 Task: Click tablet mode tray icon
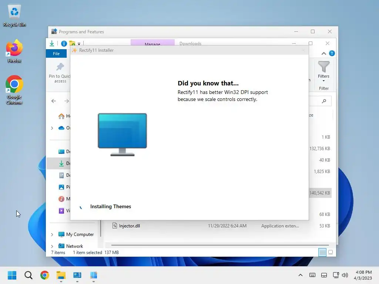click(324, 275)
